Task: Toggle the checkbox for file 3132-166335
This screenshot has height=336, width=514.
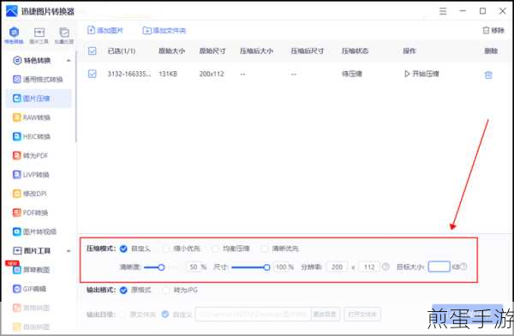Action: [93, 74]
